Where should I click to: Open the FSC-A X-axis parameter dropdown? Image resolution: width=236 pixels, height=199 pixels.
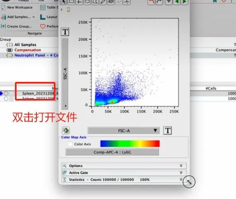pos(123,131)
